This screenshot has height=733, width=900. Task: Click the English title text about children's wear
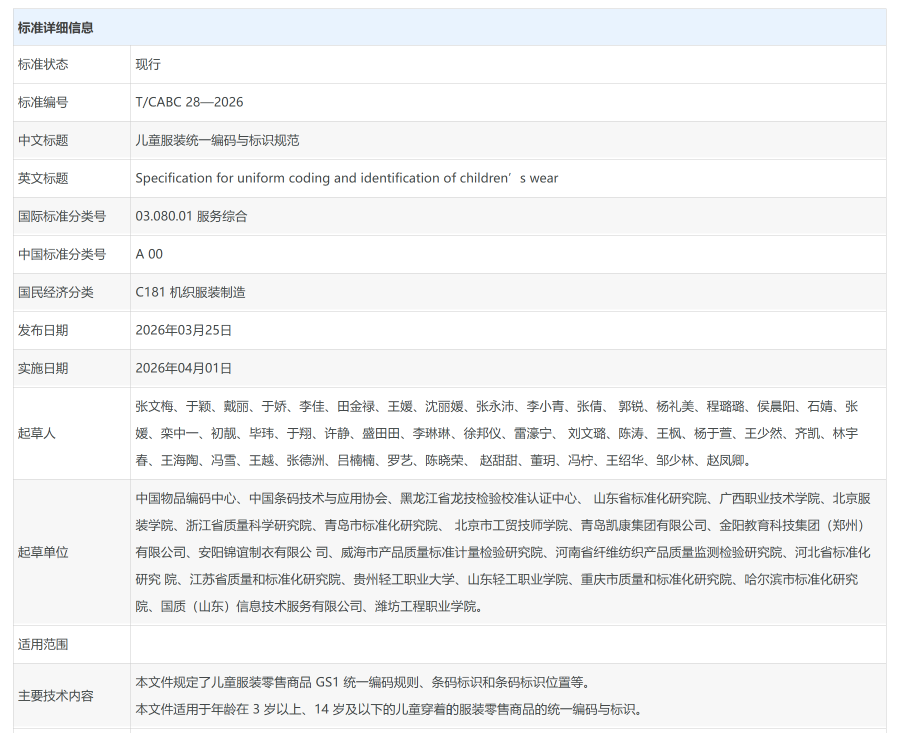[x=346, y=178]
